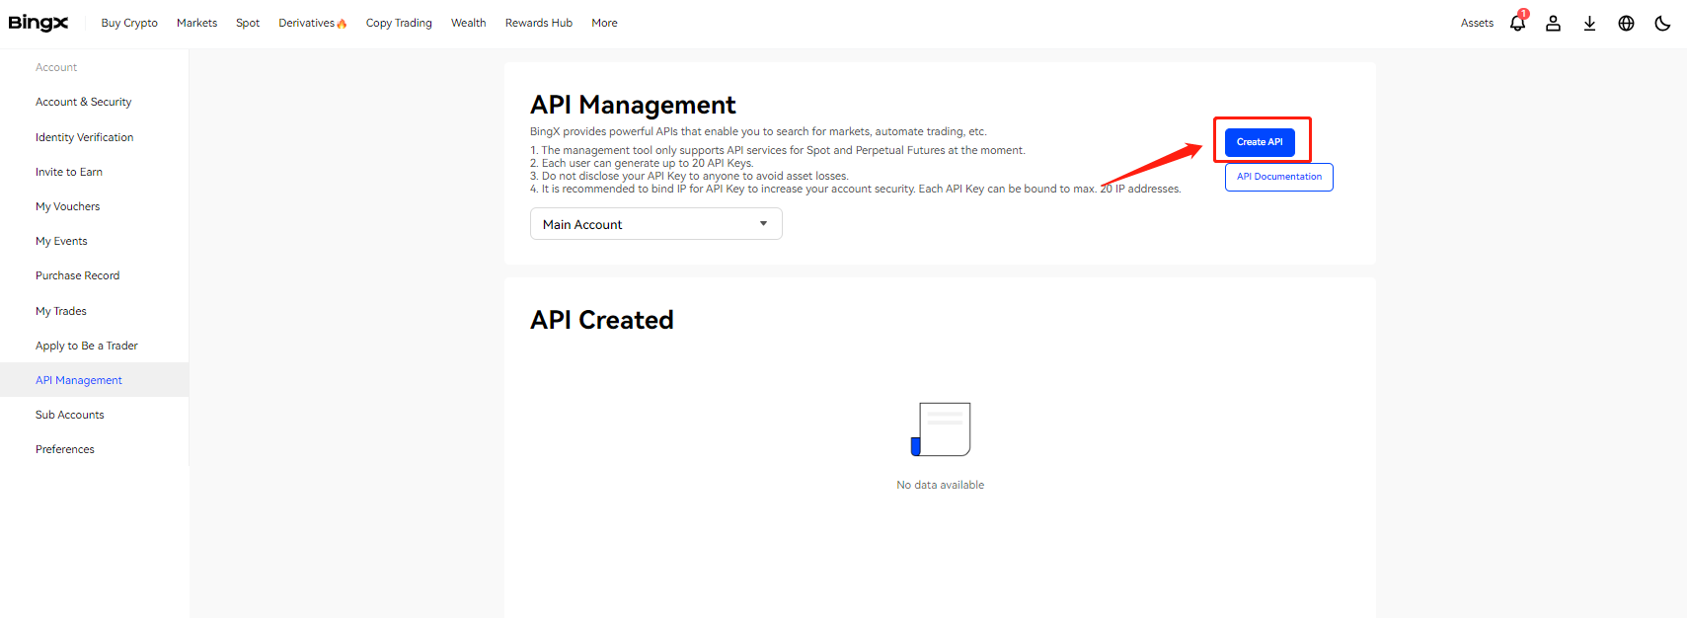Click the Derivatives fire icon

point(342,23)
